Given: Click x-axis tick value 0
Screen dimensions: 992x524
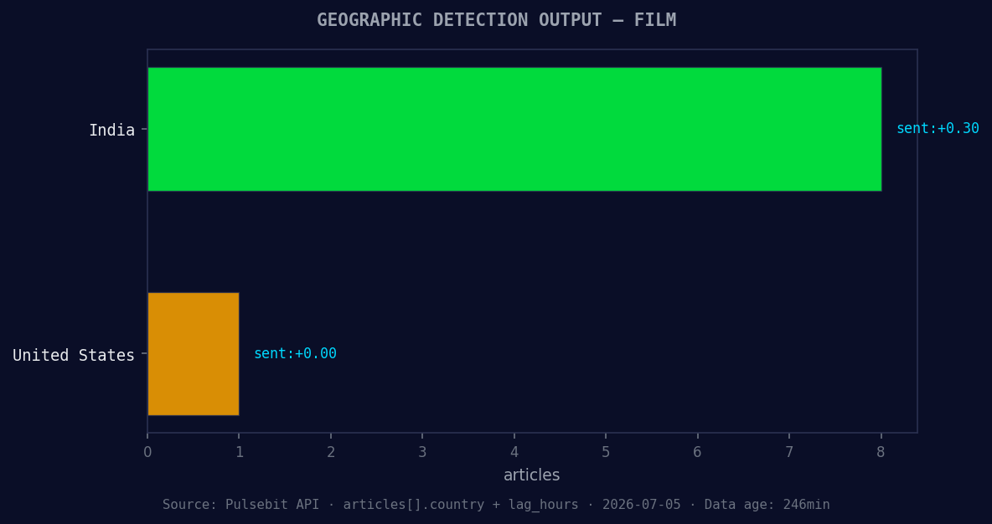Looking at the screenshot, I should (147, 452).
